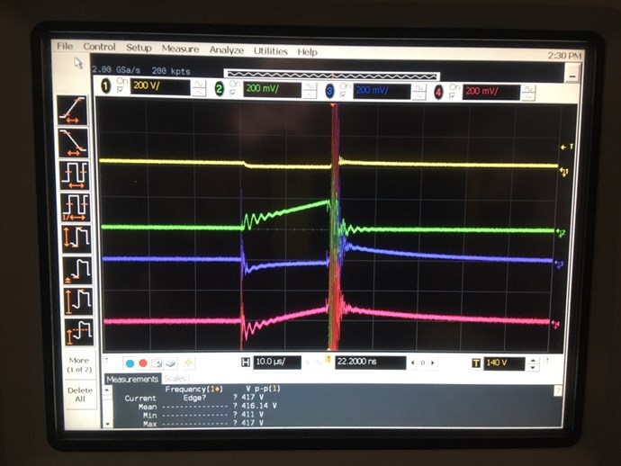Open the Measure menu

click(180, 49)
